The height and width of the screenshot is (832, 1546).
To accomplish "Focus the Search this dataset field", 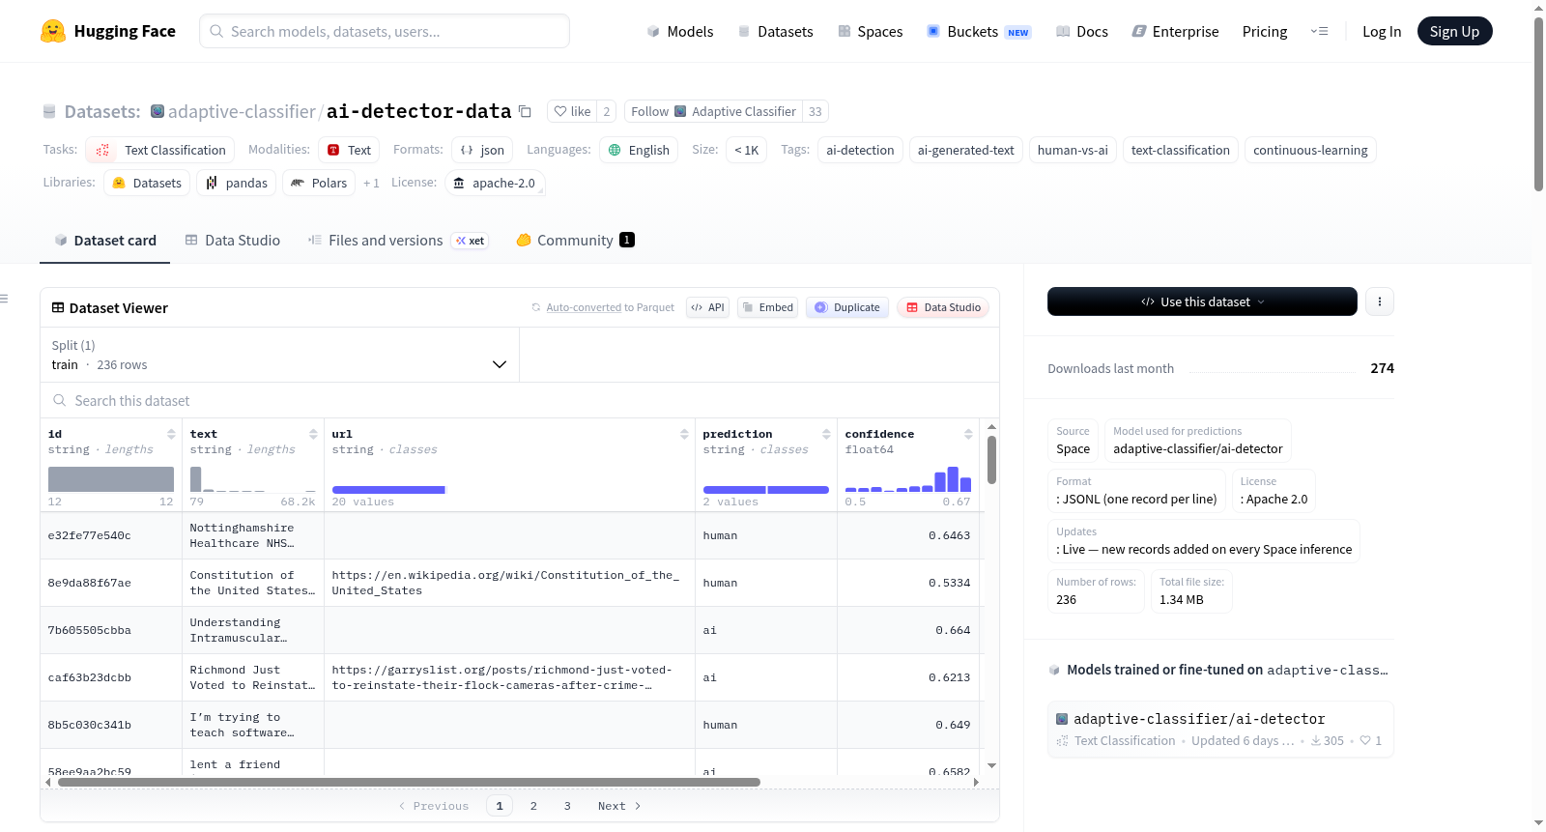I will (x=520, y=400).
